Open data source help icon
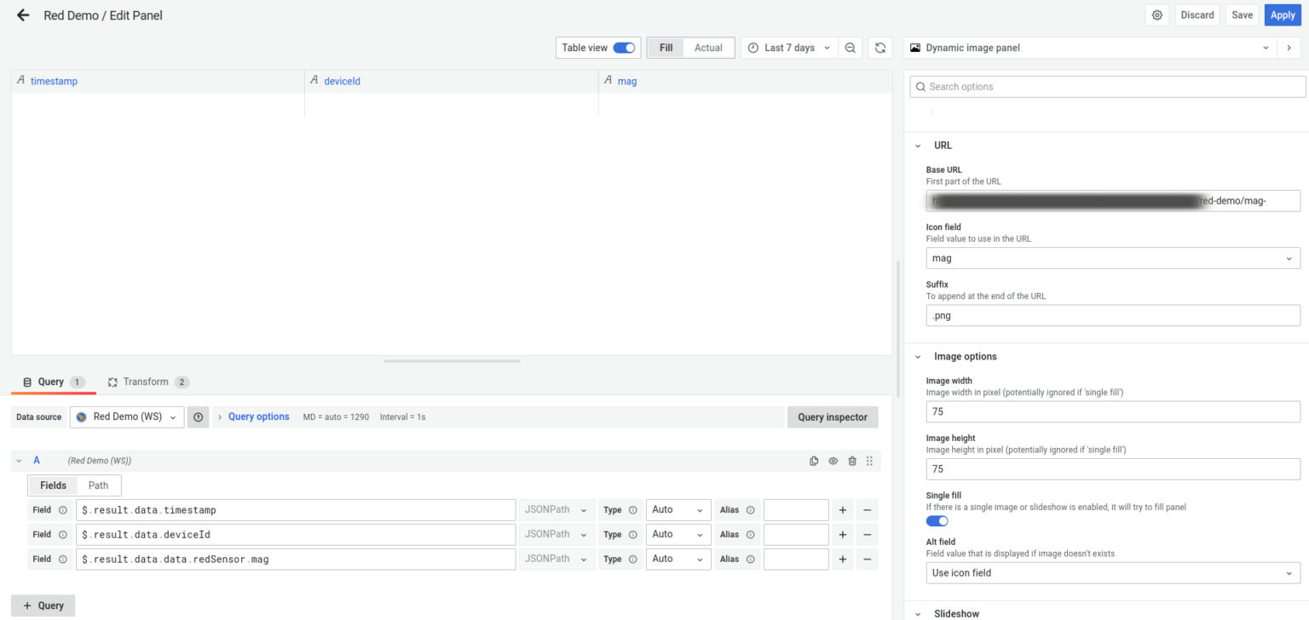 click(x=198, y=417)
